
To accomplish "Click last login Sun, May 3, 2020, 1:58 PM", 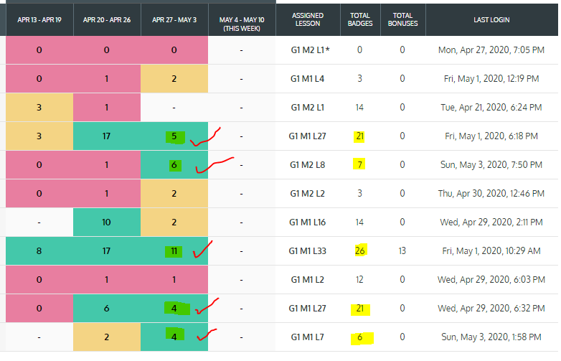I will click(491, 337).
